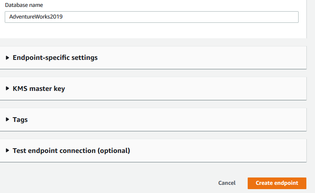Click the Endpoint-specific settings disclosure triangle
The width and height of the screenshot is (315, 193).
7,57
